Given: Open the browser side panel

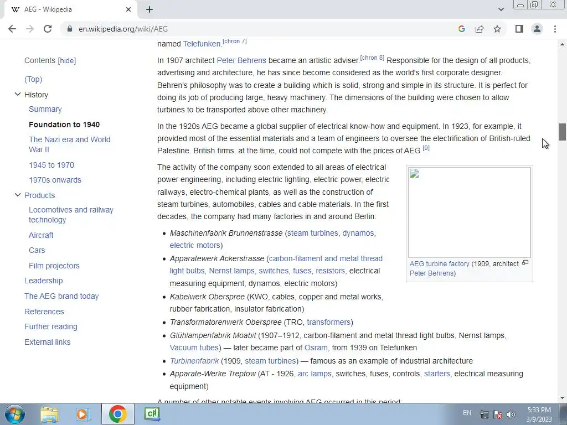Looking at the screenshot, I should (519, 29).
